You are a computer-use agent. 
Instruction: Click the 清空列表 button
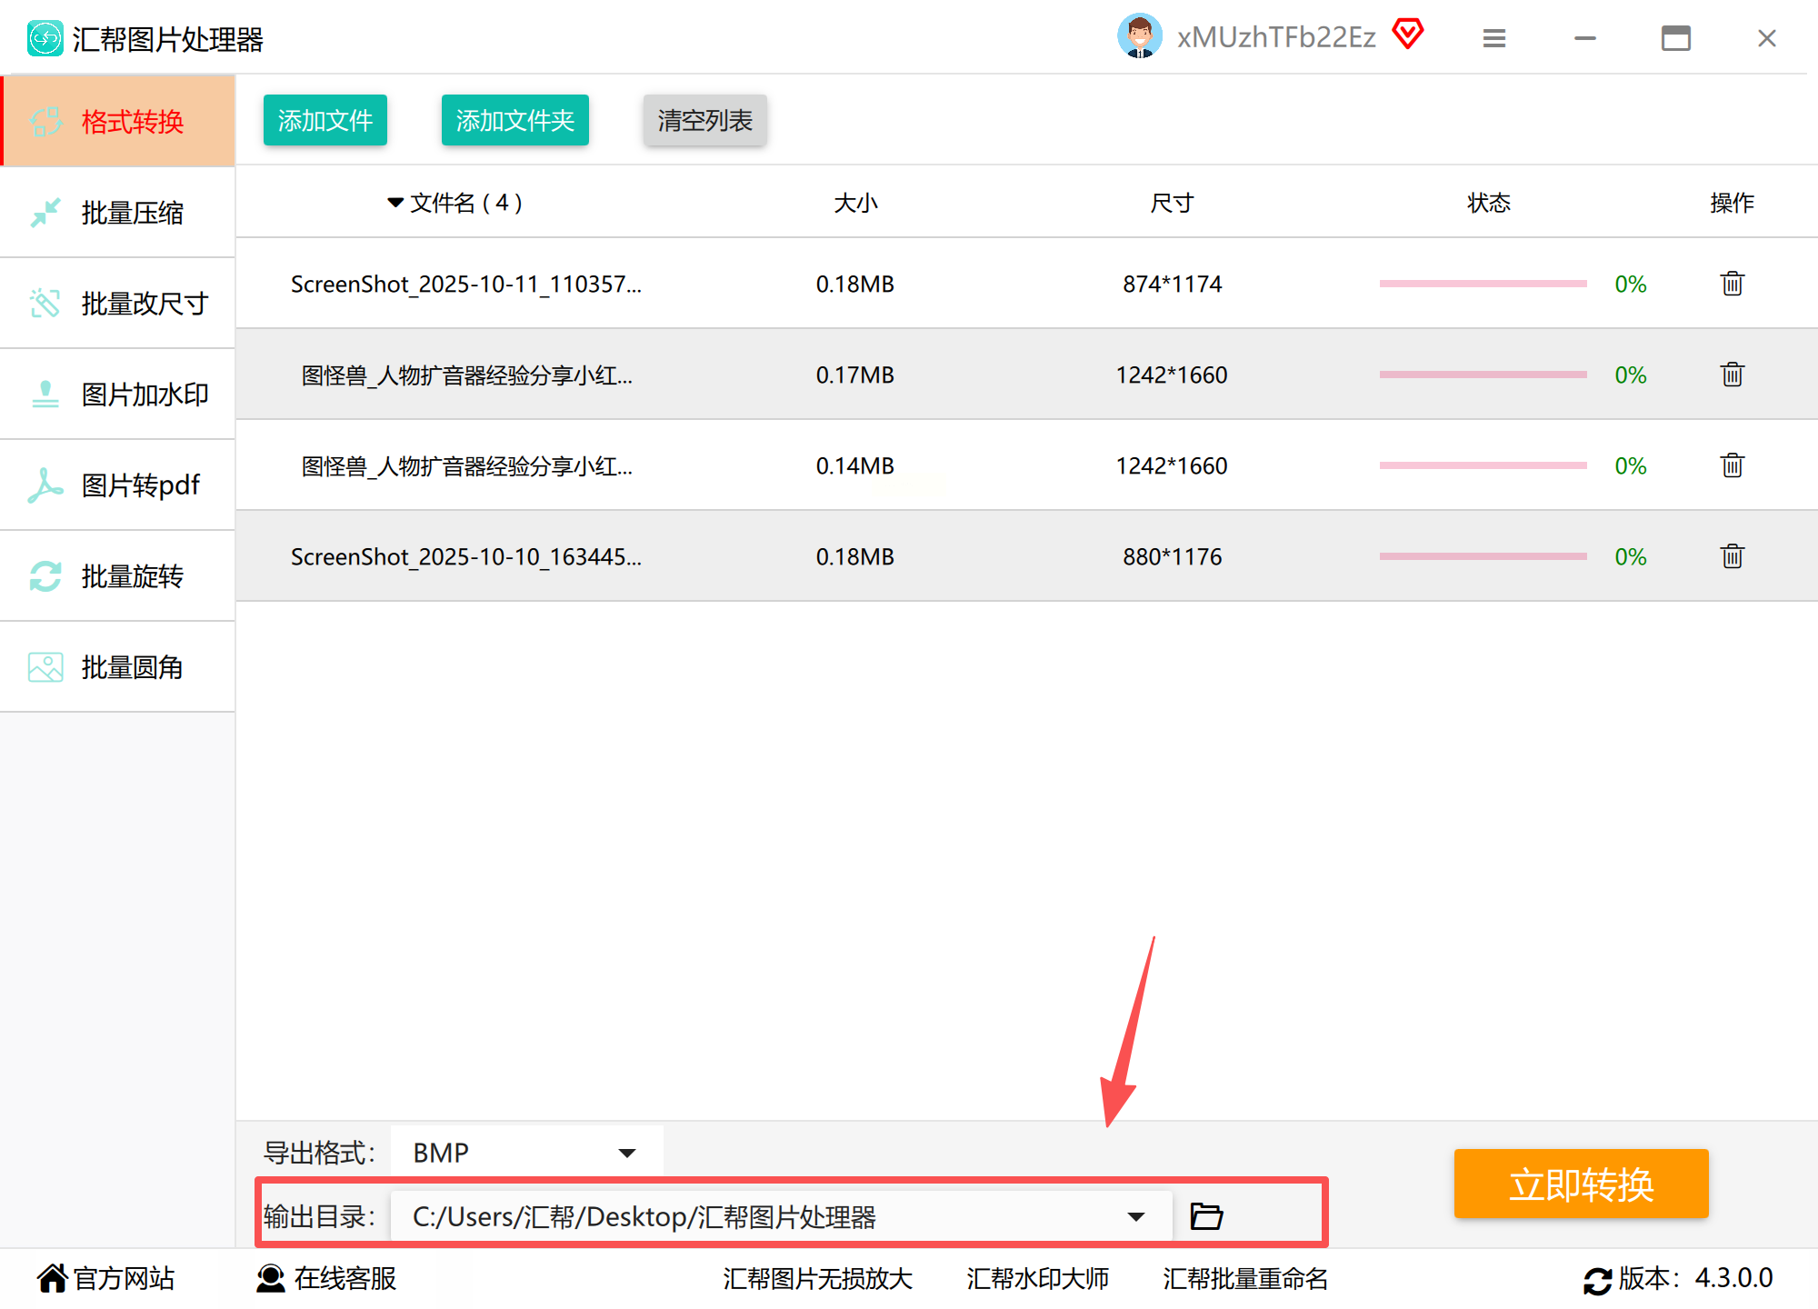click(704, 120)
